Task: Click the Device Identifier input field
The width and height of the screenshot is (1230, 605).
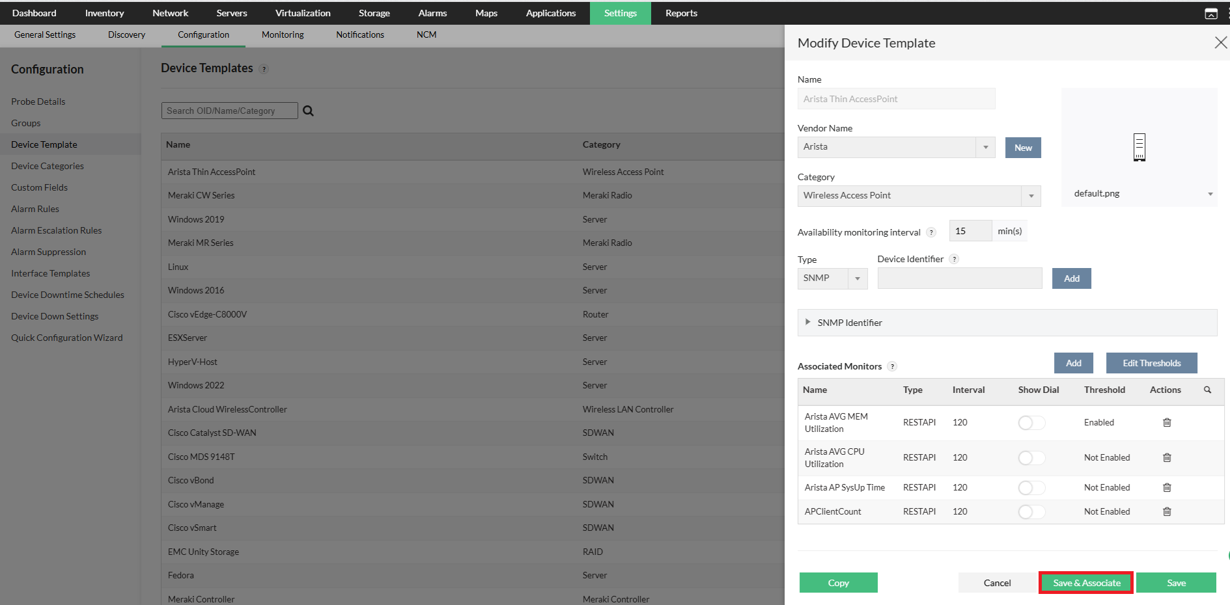Action: [x=959, y=278]
